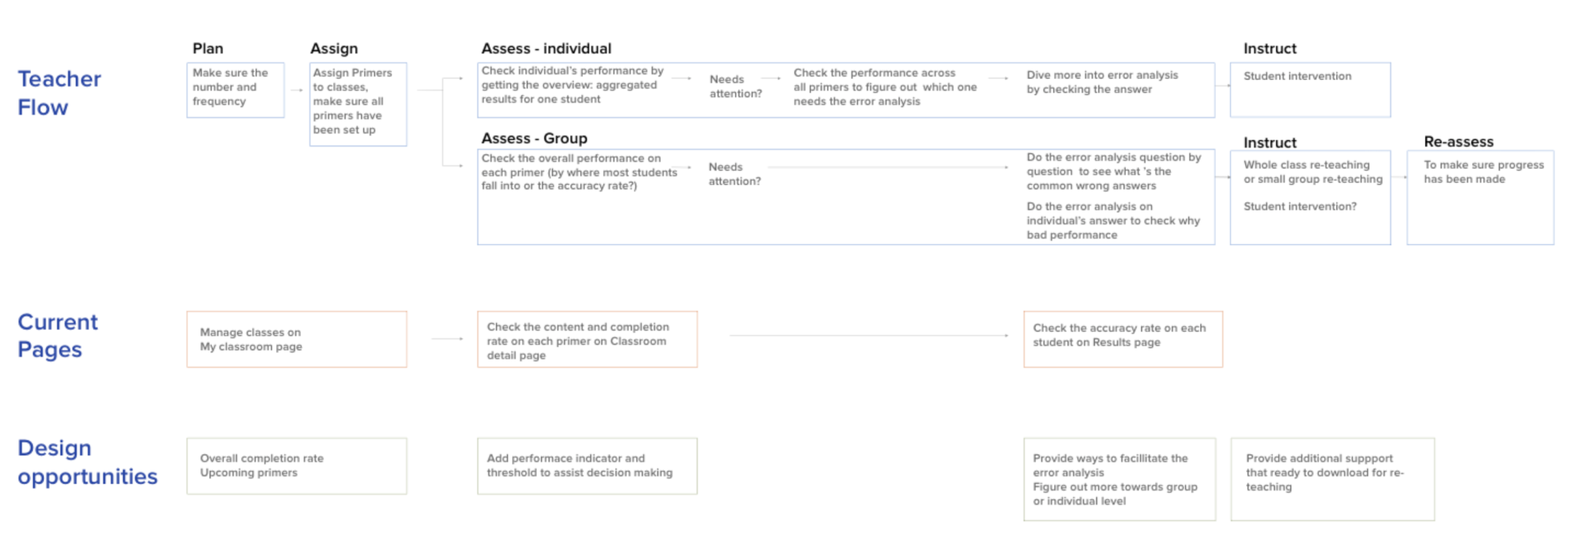Click the 'Teacher Flow' row heading
1575x541 pixels.
click(x=59, y=93)
